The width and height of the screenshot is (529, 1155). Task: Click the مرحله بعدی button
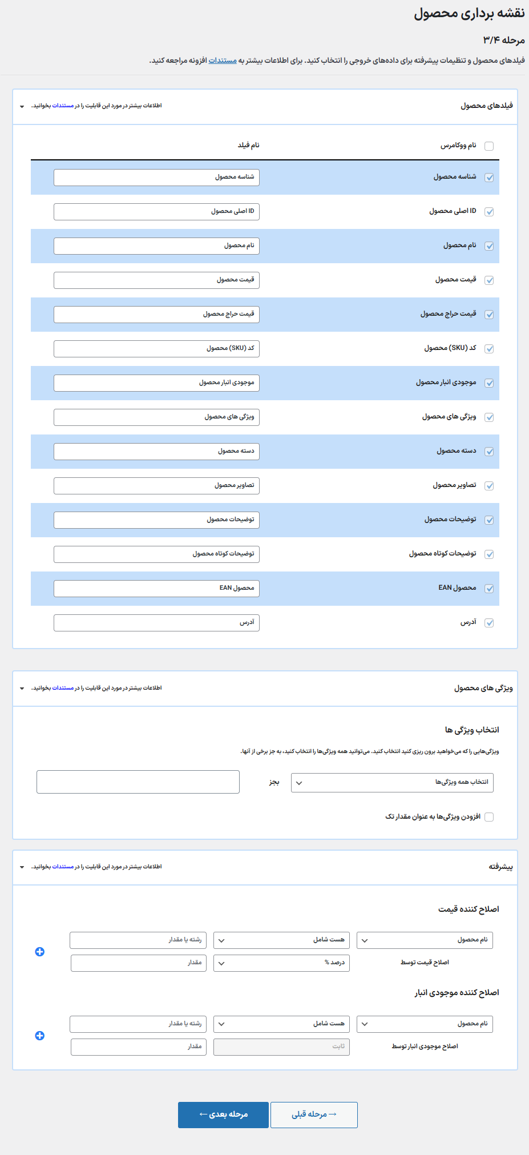[x=223, y=1114]
